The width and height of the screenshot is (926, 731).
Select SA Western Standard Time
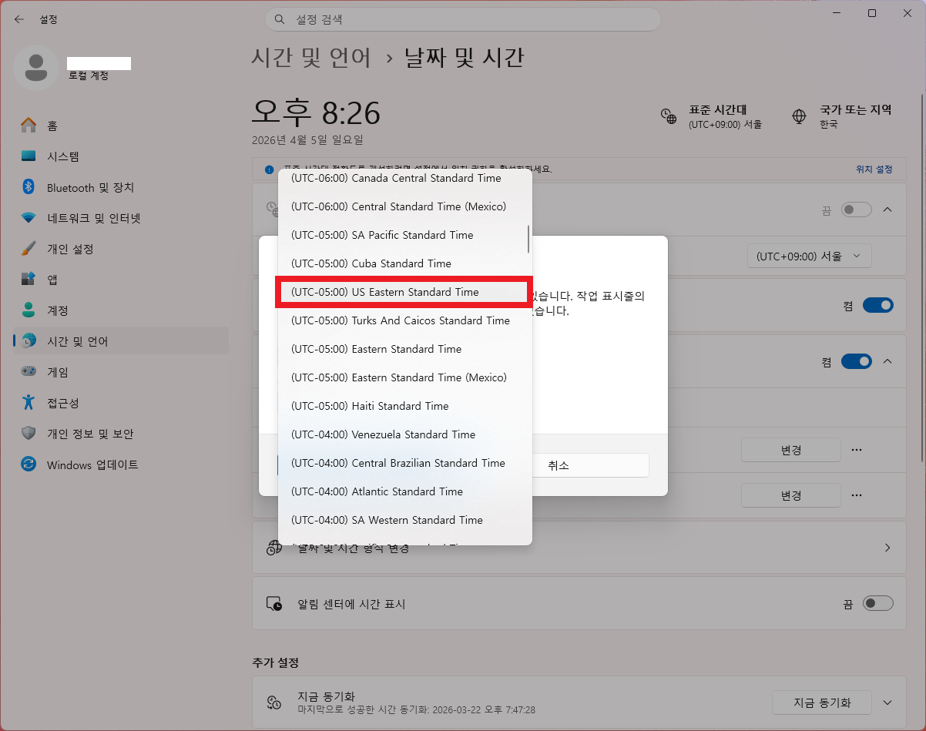coord(404,520)
